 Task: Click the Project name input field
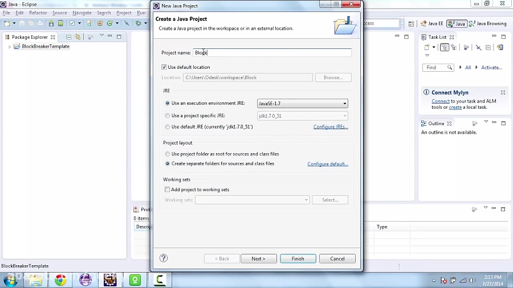click(272, 52)
